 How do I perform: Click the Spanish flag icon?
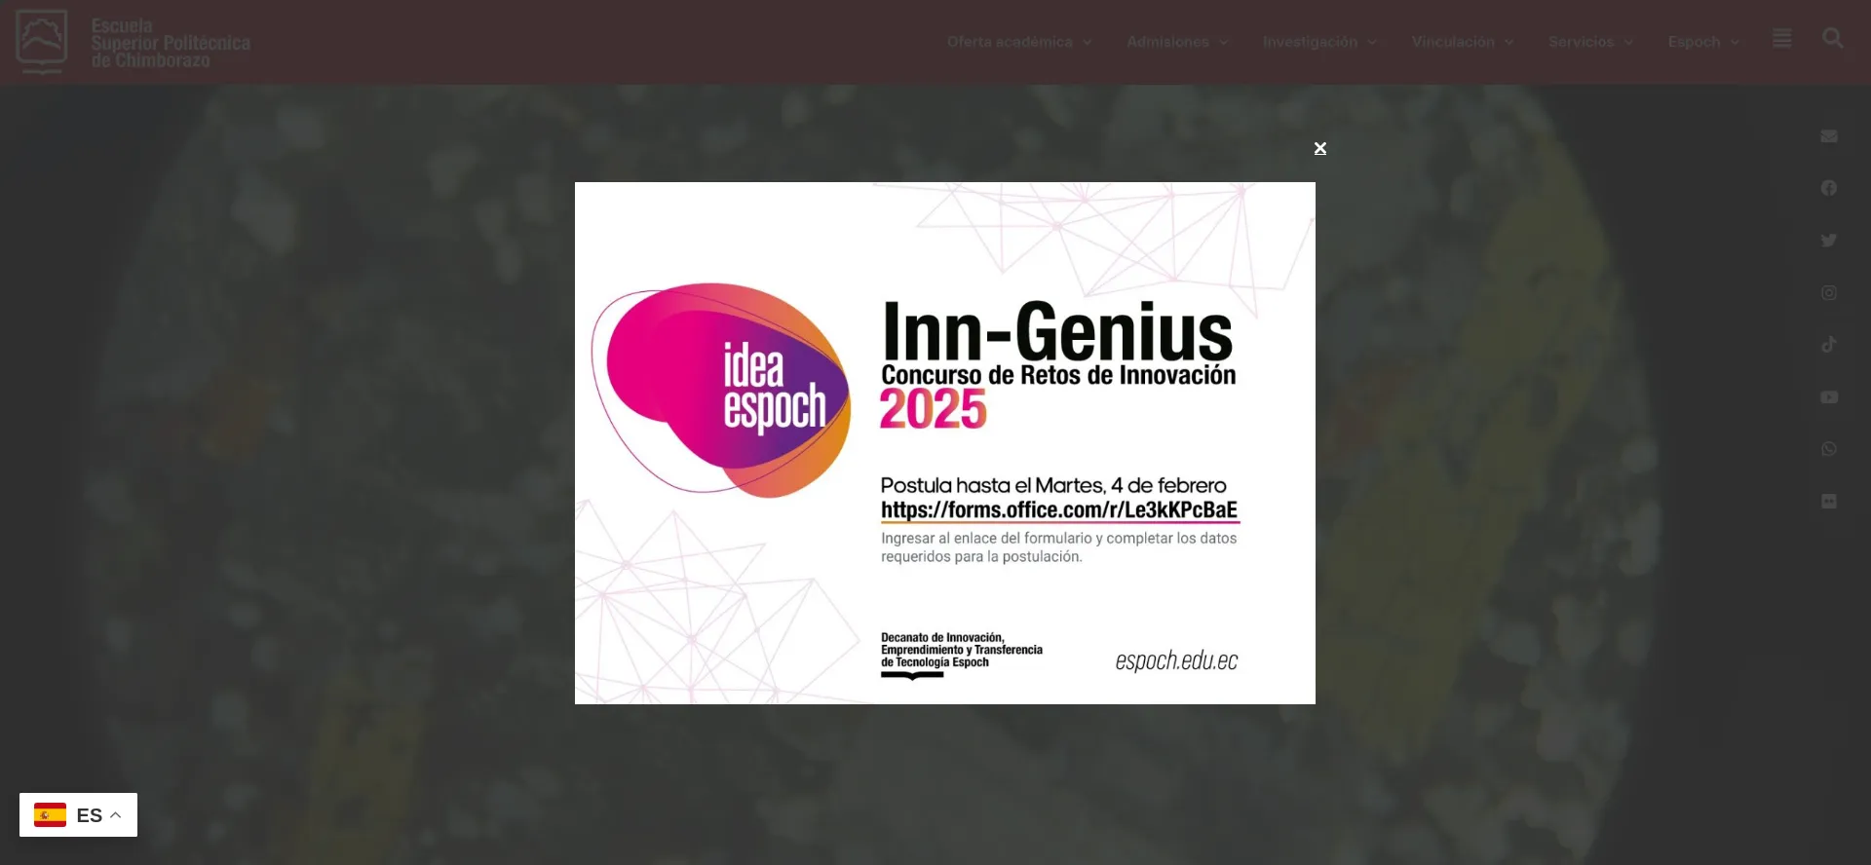(50, 815)
